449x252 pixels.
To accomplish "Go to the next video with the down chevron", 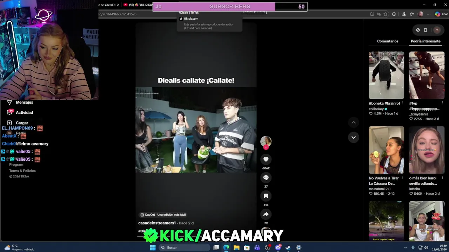I will coord(354,137).
